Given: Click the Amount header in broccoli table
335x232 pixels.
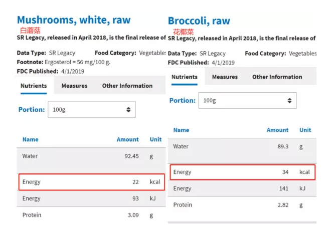Looking at the screenshot, I should coord(277,130).
